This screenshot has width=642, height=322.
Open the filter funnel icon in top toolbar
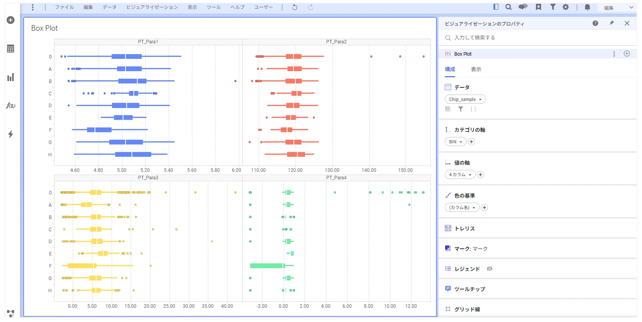pyautogui.click(x=553, y=7)
